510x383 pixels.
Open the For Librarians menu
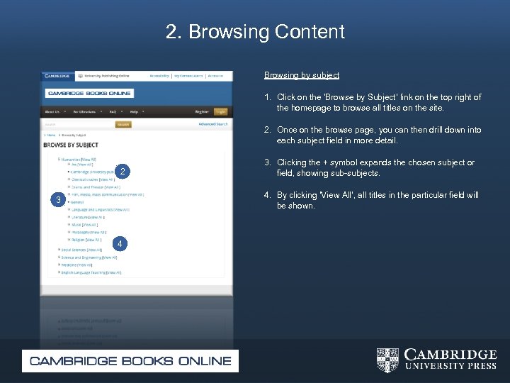84,112
